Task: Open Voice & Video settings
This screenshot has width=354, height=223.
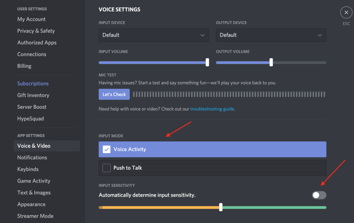Action: pos(33,146)
